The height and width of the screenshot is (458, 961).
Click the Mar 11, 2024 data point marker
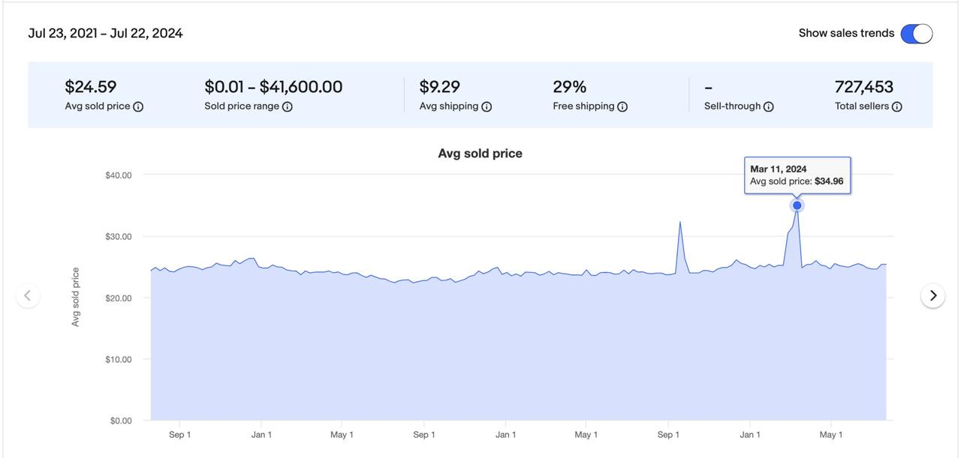[797, 205]
